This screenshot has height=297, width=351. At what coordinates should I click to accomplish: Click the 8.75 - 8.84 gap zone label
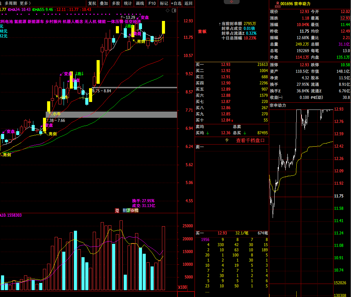102,91
